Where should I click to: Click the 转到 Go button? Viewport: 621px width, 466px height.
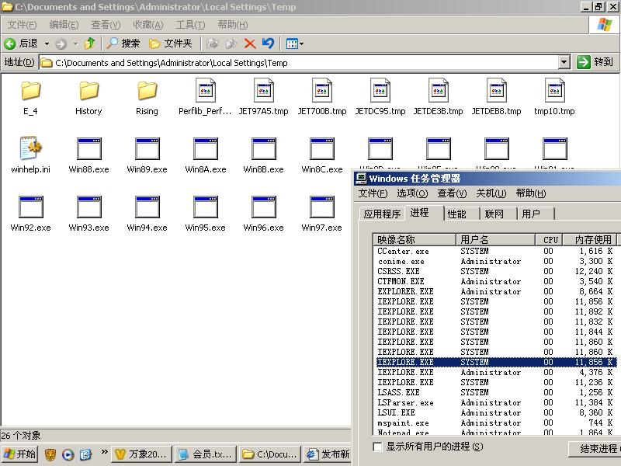tap(595, 62)
